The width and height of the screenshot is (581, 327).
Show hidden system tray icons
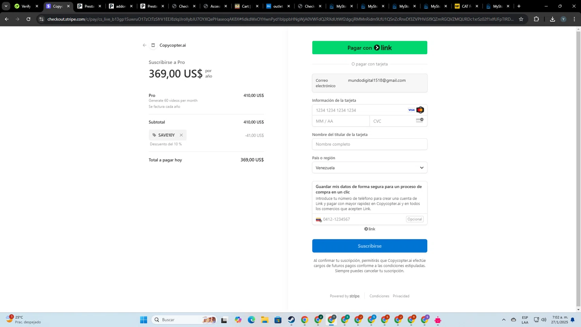point(504,320)
